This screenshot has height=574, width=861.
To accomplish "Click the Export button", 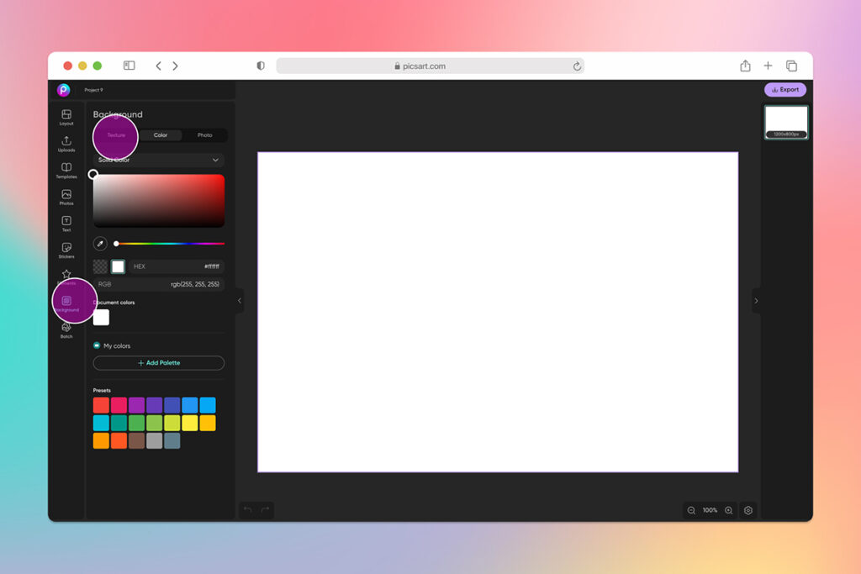I will tap(785, 89).
